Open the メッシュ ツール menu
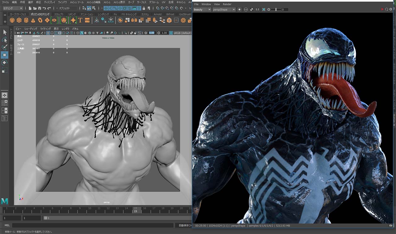This screenshot has height=234, width=396. [x=76, y=2]
